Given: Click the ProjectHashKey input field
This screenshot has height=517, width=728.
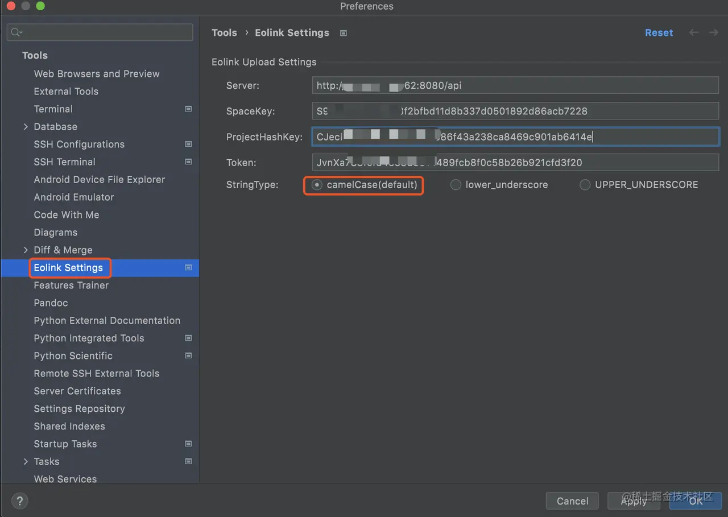Looking at the screenshot, I should click(x=515, y=137).
